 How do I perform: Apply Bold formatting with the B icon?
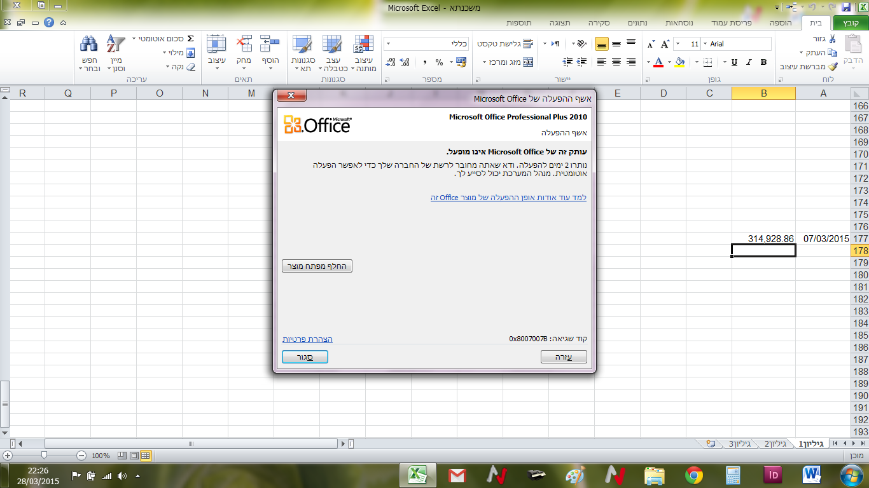point(763,62)
